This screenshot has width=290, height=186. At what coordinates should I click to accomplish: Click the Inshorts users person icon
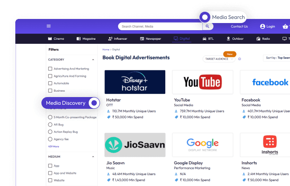[244, 174]
